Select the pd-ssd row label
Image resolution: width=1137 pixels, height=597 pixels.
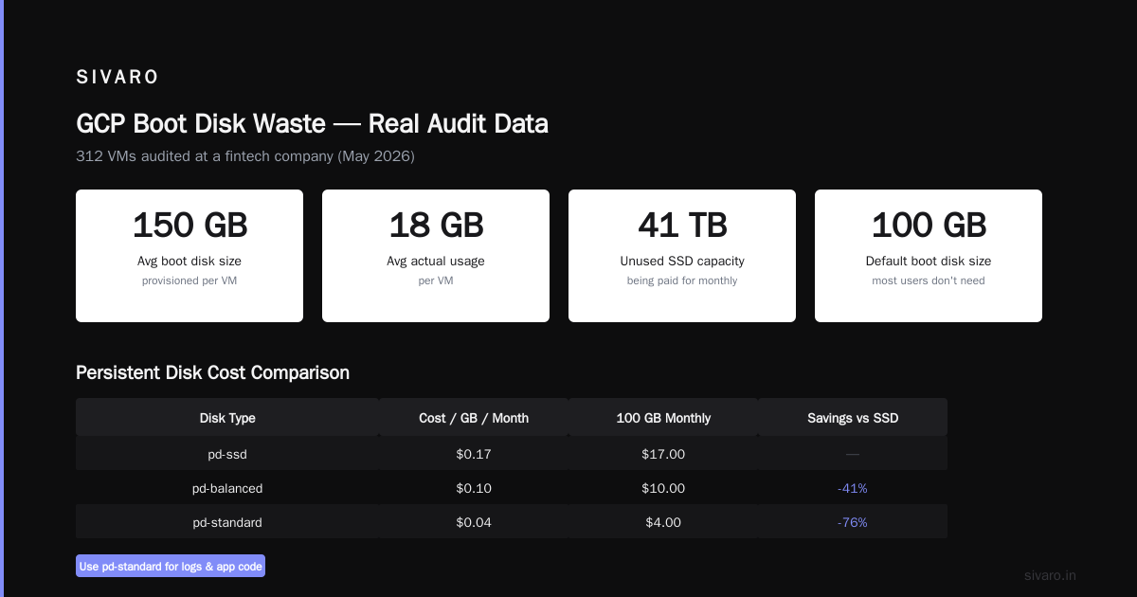[227, 454]
